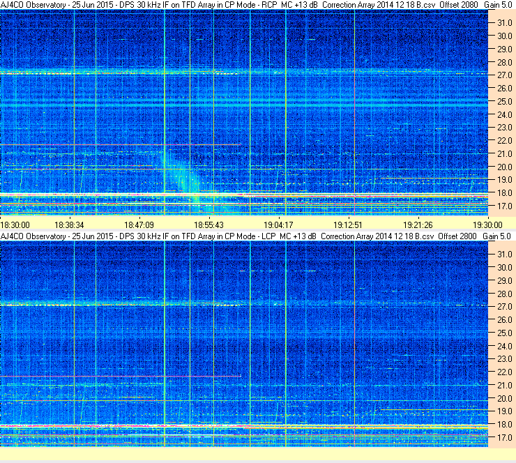
Task: Click the 19:30:00 time axis label
Action: coord(487,225)
